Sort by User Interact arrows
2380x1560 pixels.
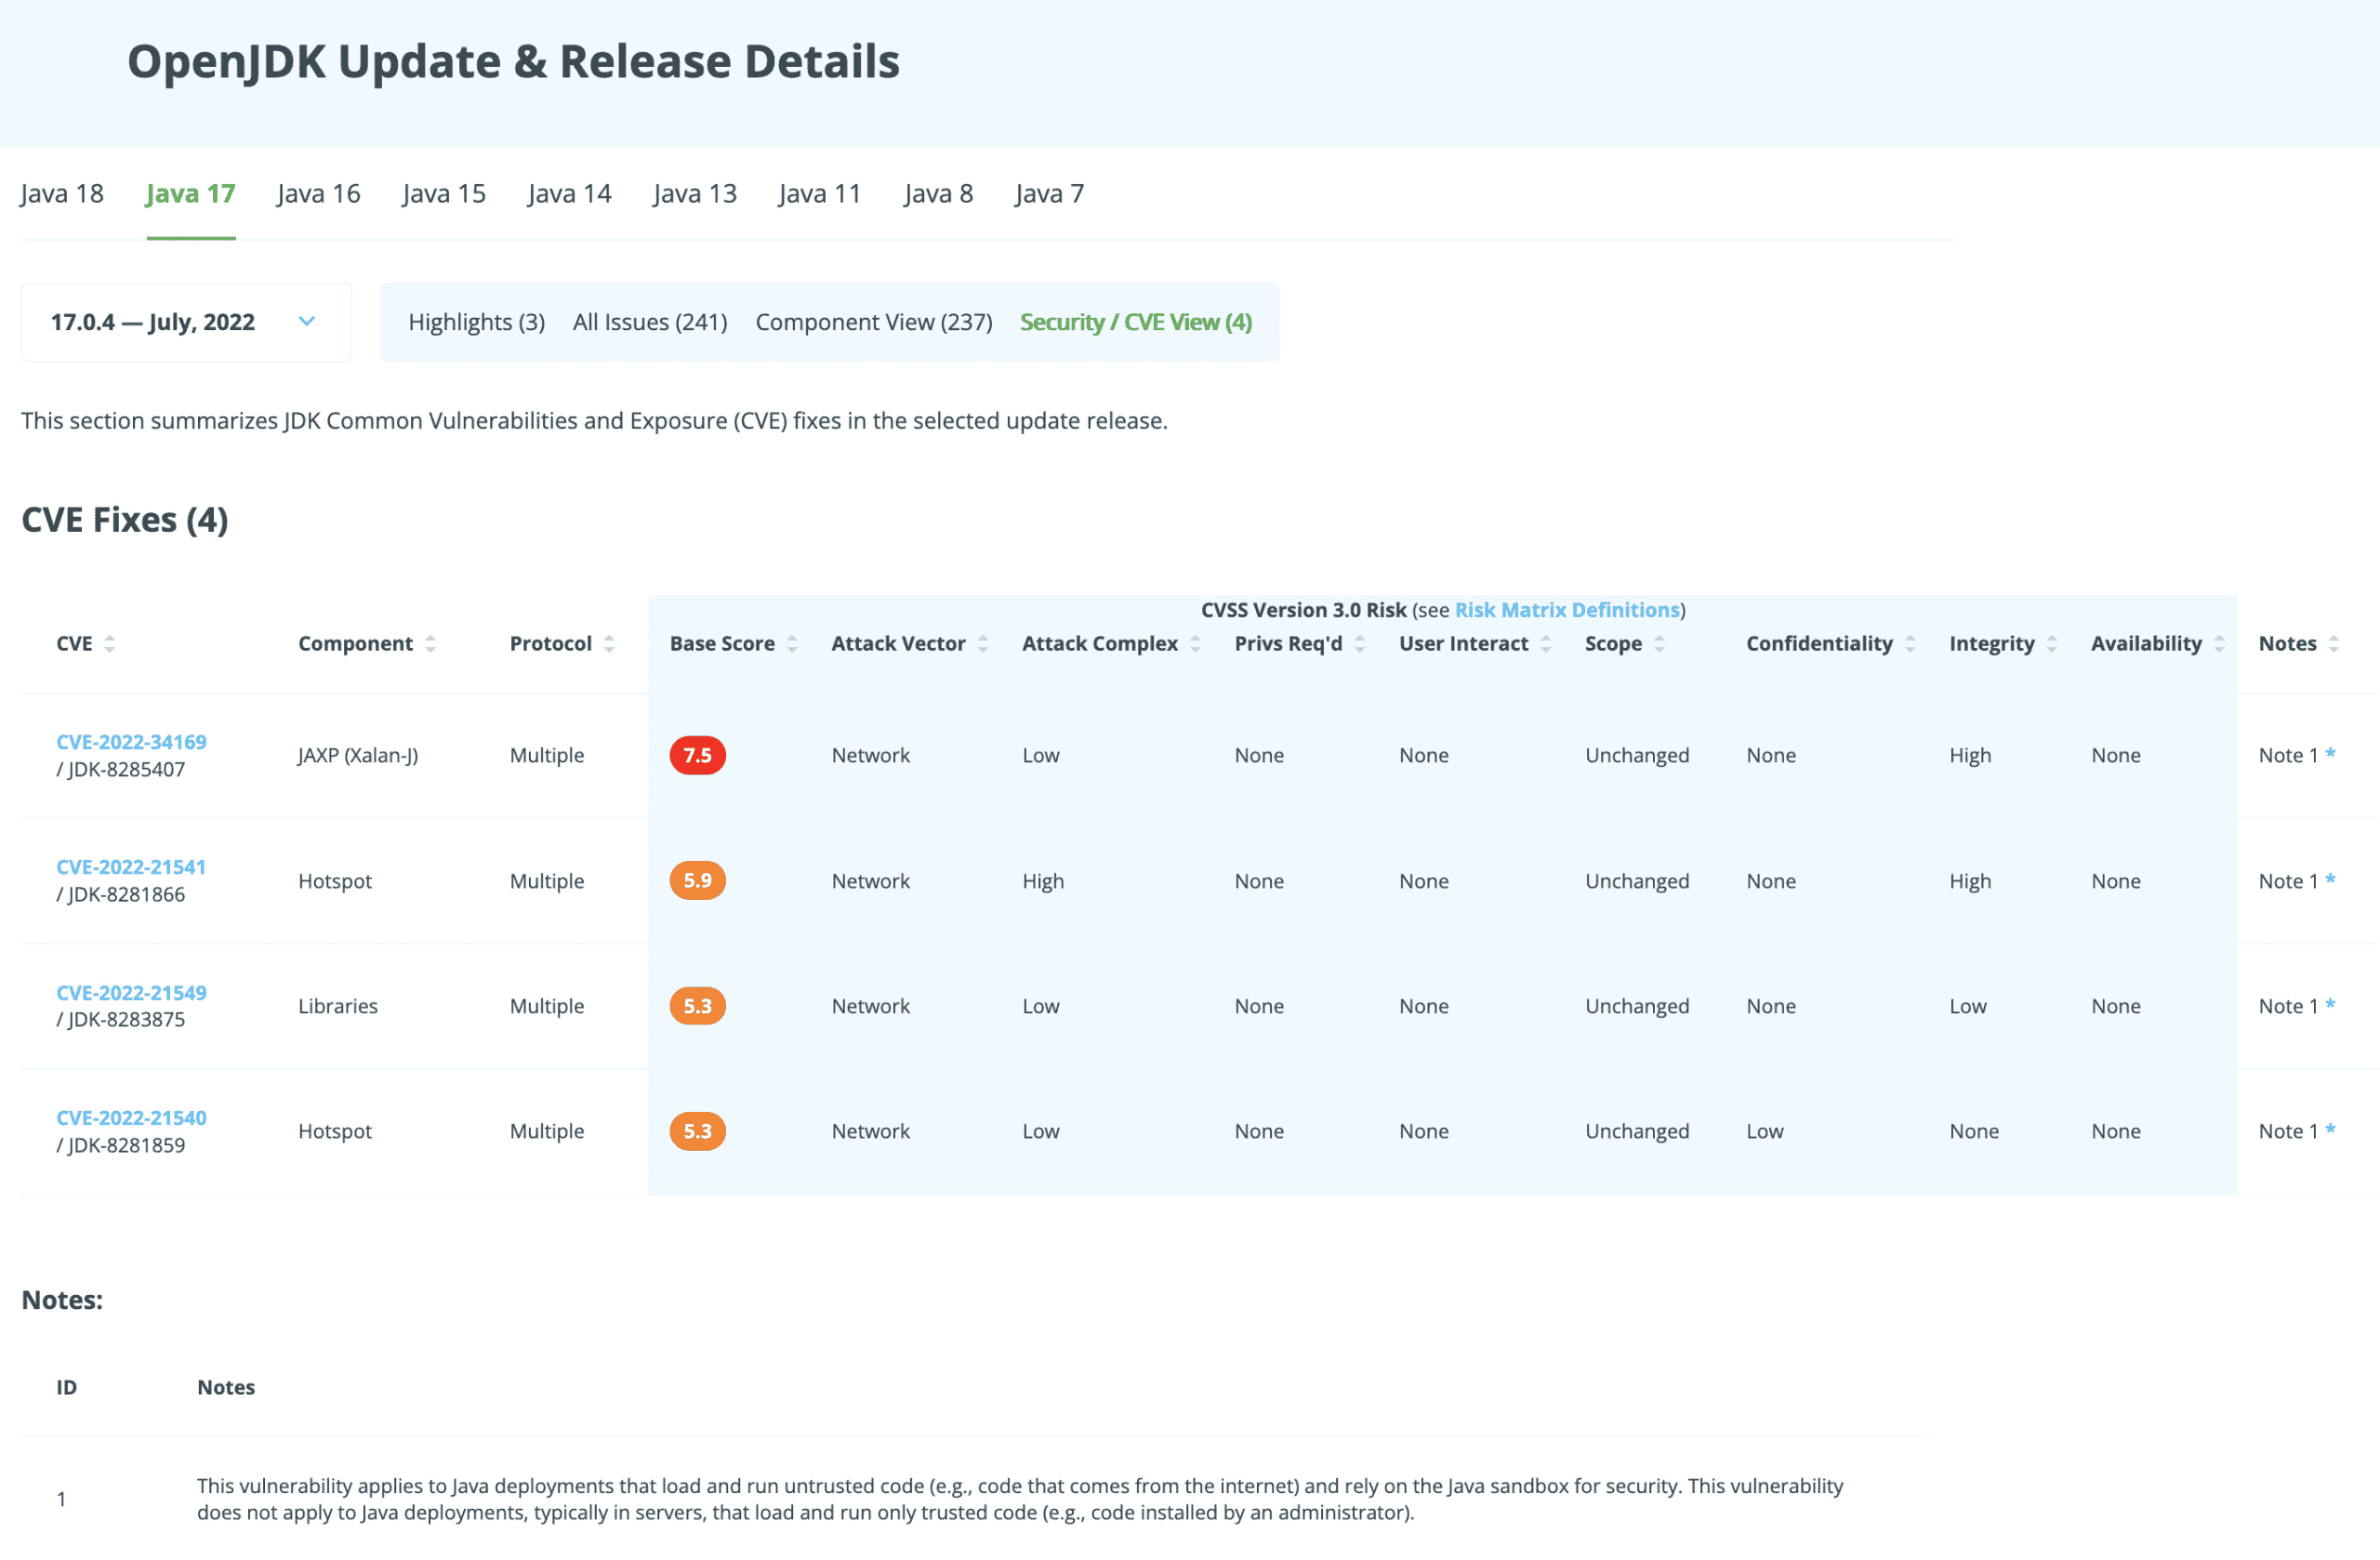(x=1546, y=644)
